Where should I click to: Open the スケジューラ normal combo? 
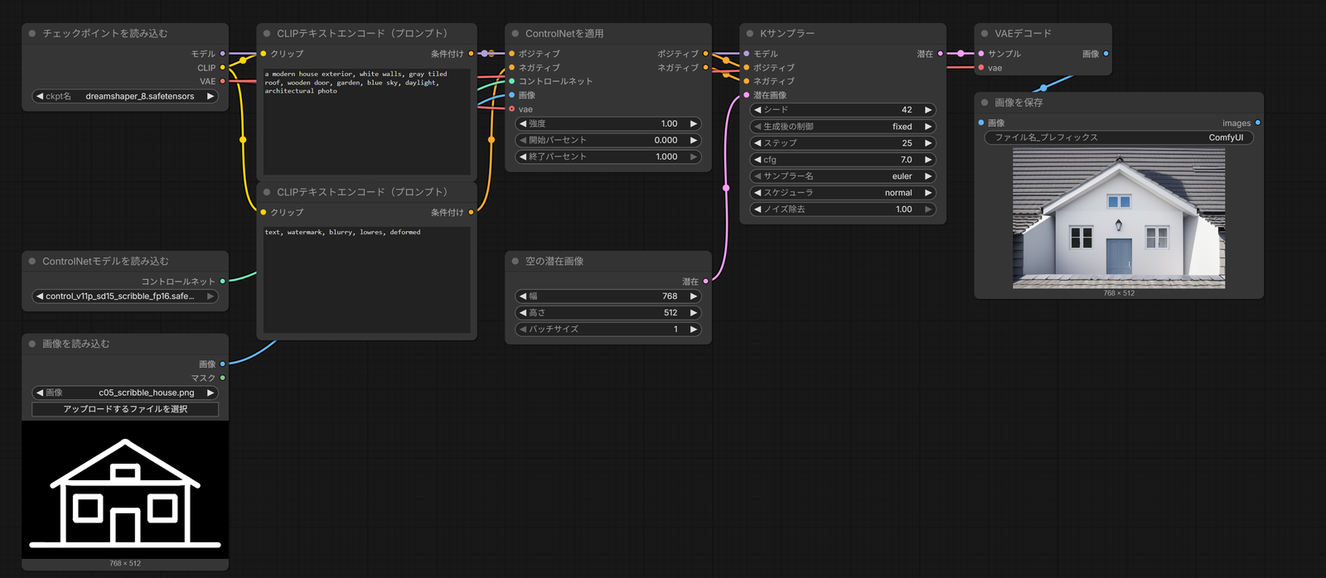pos(843,193)
